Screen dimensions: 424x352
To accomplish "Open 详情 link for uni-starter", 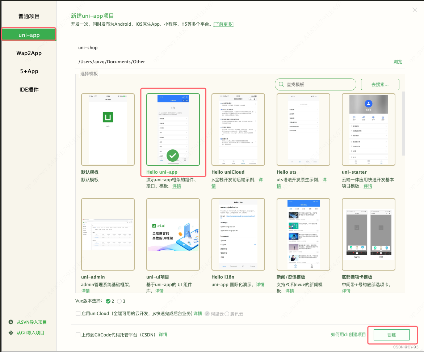I will (368, 186).
